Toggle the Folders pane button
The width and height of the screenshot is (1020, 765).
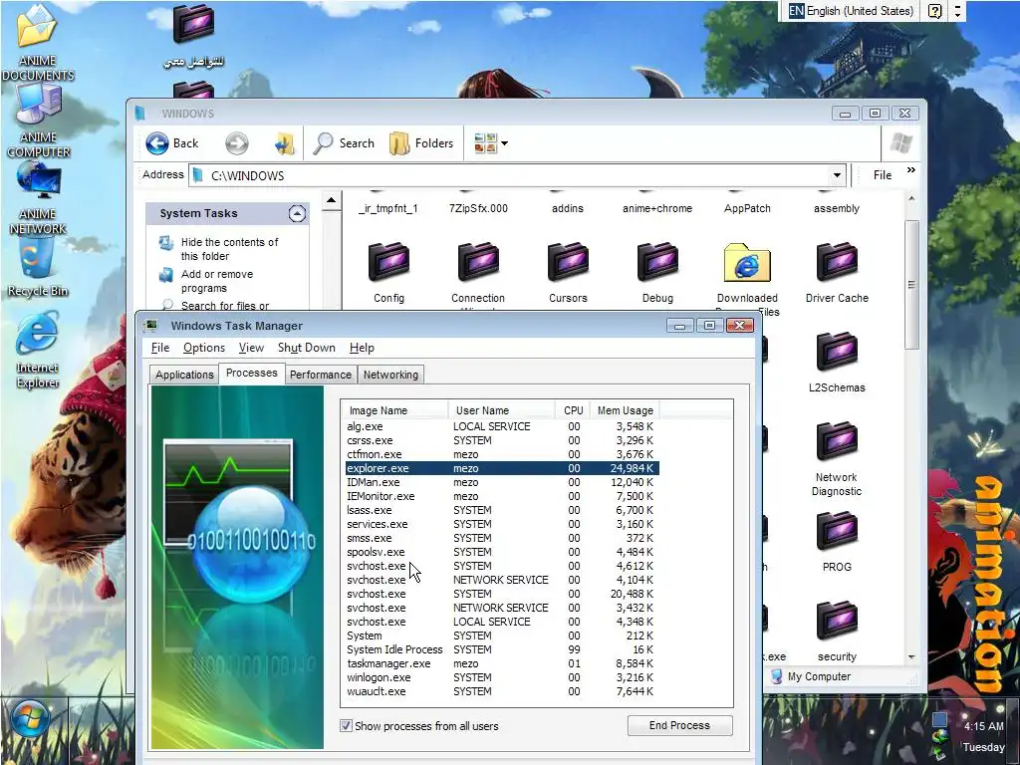[421, 143]
